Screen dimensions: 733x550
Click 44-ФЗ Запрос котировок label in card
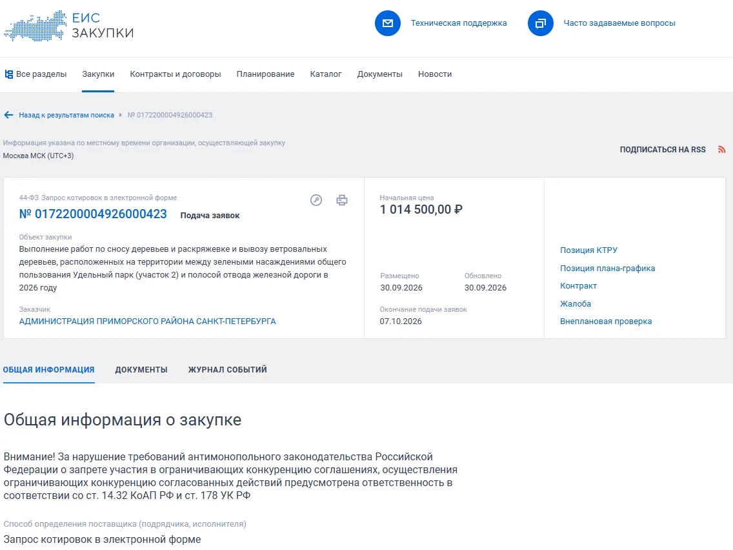coord(98,198)
